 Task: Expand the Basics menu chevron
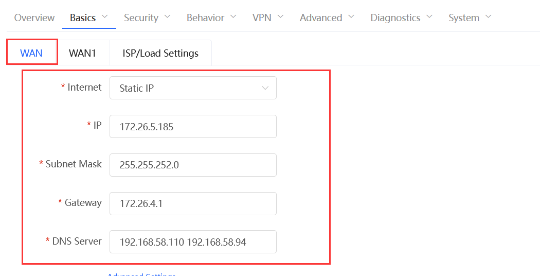pyautogui.click(x=105, y=16)
